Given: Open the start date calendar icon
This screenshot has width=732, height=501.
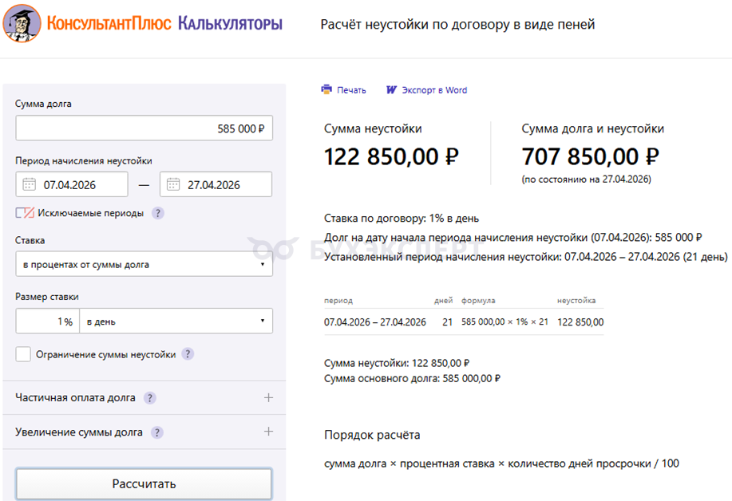Looking at the screenshot, I should click(30, 184).
